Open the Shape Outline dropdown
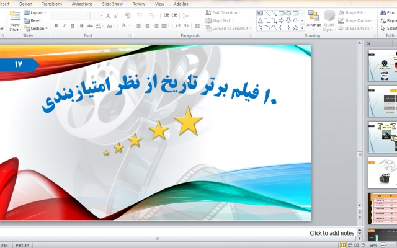This screenshot has width=397, height=248. pos(356,20)
